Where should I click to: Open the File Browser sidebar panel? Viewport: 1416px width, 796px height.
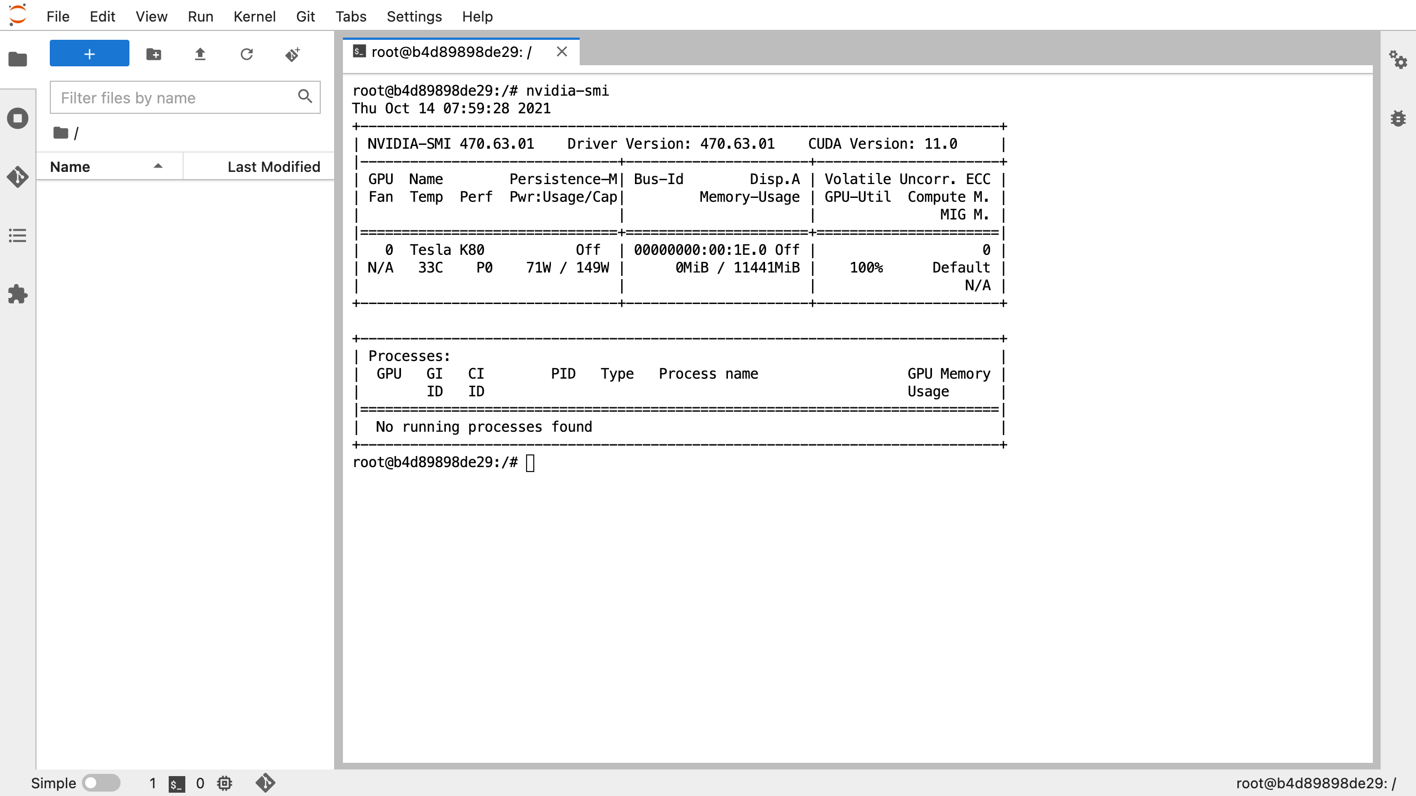point(18,59)
